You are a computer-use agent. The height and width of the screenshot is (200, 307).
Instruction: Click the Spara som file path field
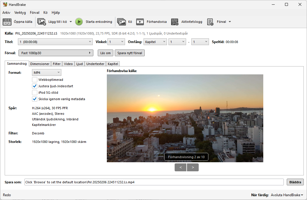pos(154,182)
